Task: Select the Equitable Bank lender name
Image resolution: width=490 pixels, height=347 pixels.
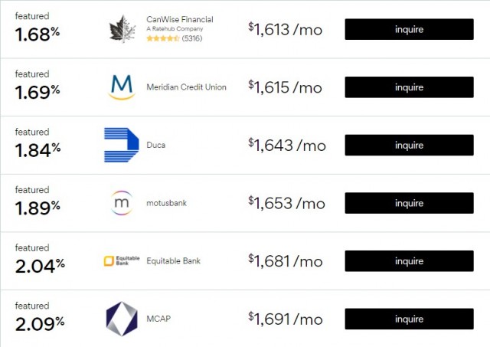Action: (173, 261)
